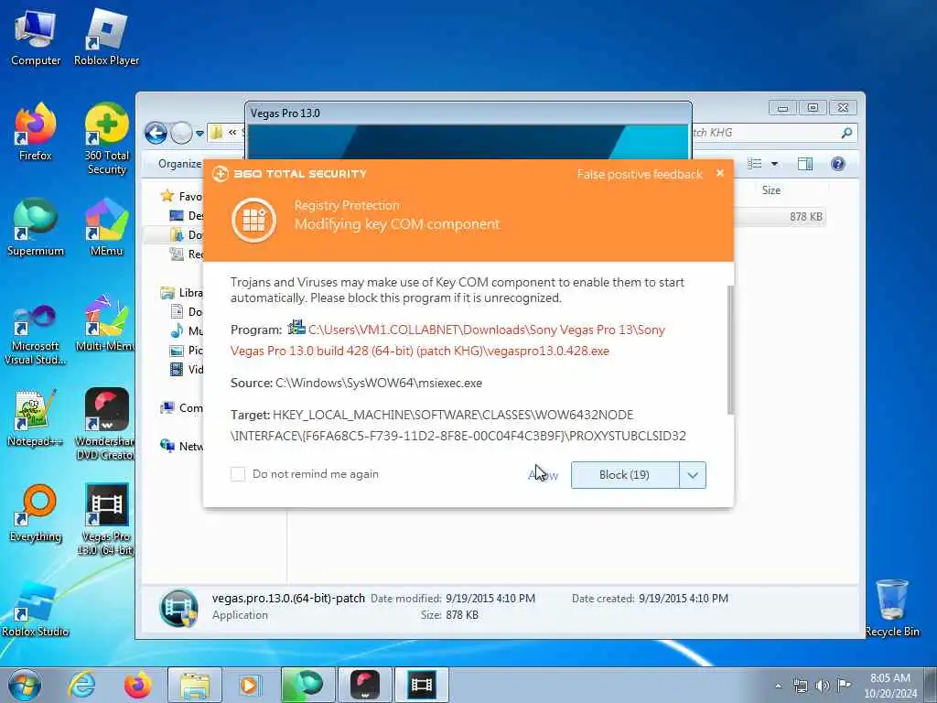Screen dimensions: 937x703
Task: Open the Recycle Bin
Action: click(x=891, y=609)
